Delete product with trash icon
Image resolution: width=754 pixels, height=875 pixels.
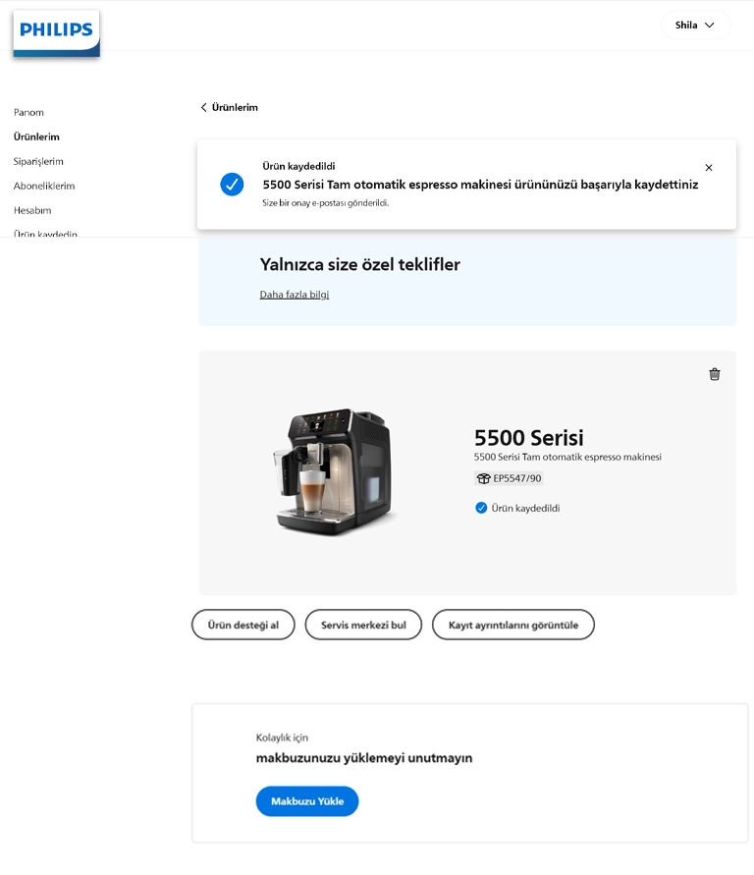click(x=715, y=374)
